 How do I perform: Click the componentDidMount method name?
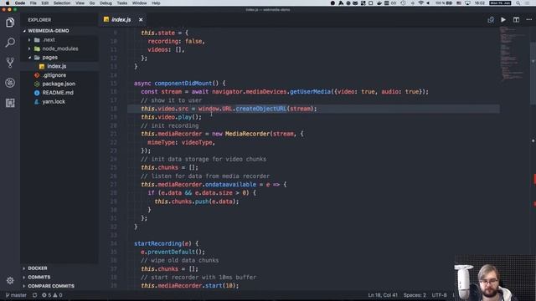coord(183,84)
